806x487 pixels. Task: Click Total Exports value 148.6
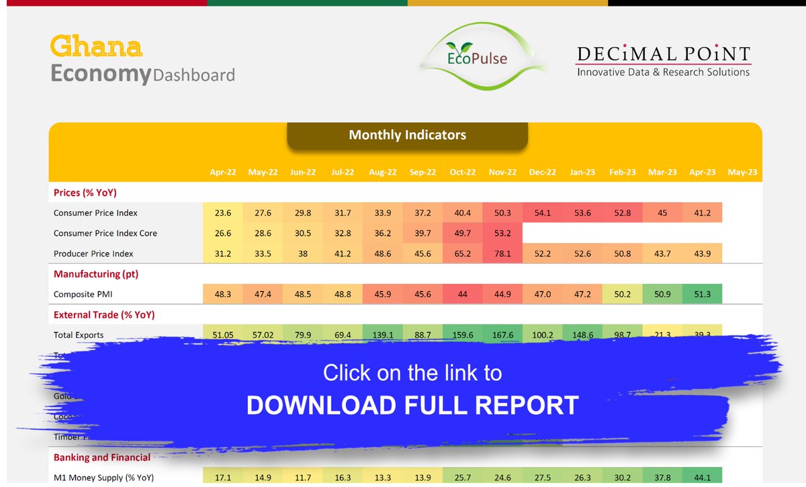582,335
